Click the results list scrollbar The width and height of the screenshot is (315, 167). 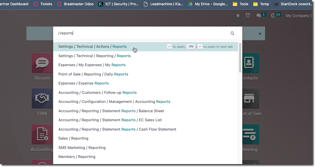click(240, 58)
